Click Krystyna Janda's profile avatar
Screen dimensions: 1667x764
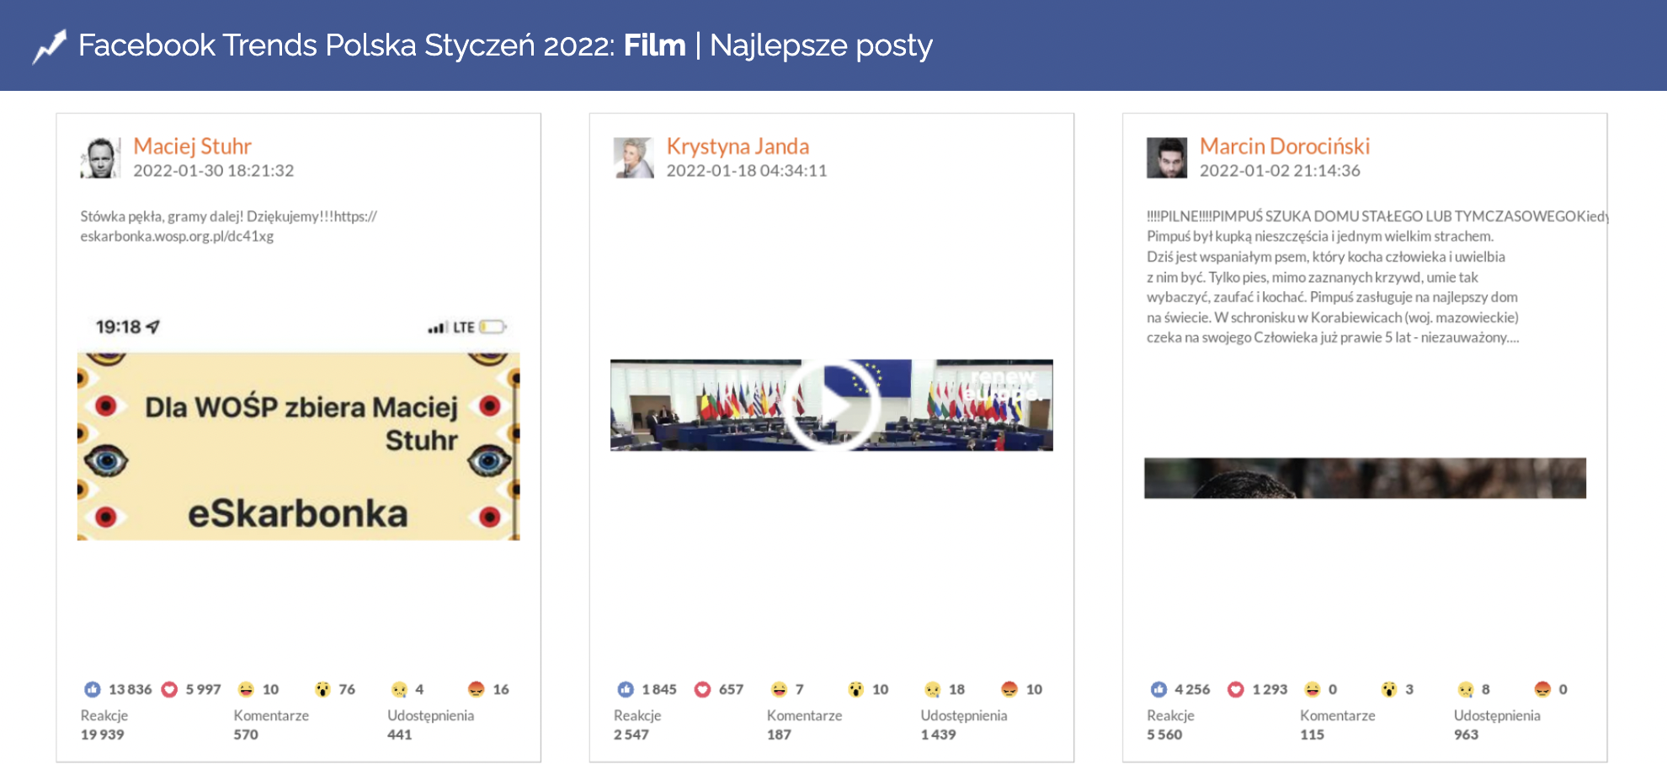[634, 157]
